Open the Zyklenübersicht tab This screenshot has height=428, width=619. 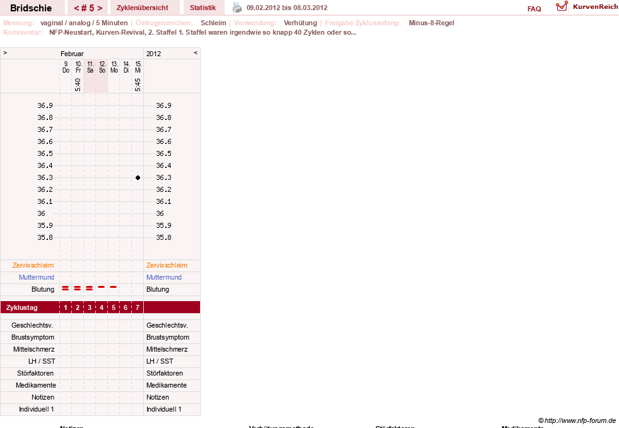coord(142,8)
